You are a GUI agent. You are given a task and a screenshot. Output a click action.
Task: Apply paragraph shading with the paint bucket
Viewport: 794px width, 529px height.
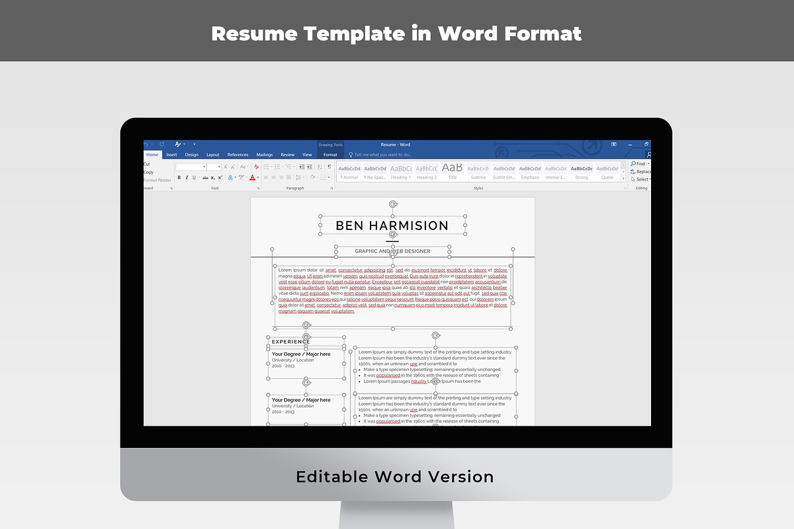pos(312,177)
